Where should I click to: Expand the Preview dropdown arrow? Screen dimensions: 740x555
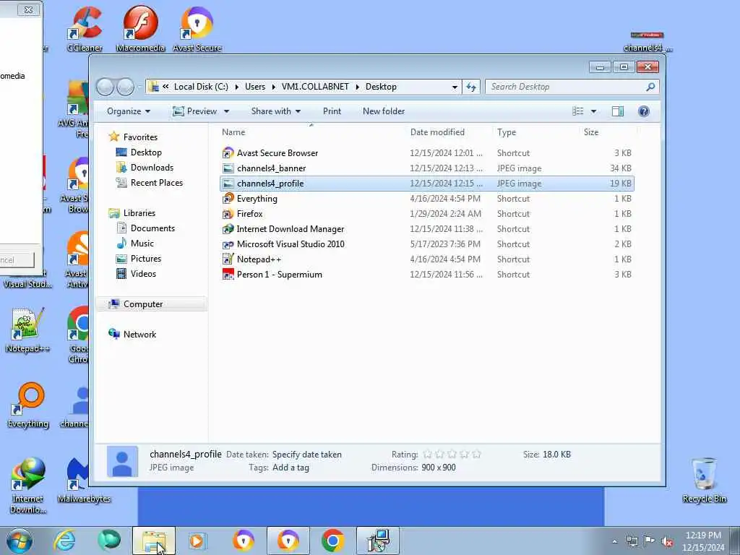pyautogui.click(x=226, y=111)
